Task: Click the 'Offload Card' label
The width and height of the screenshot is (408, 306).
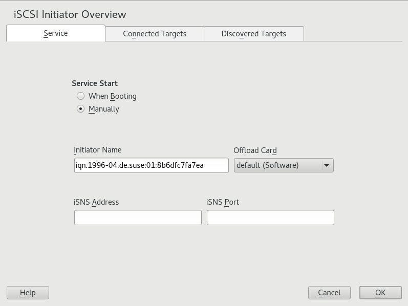Action: click(255, 150)
